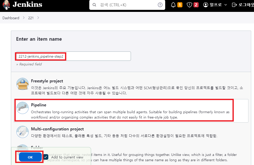
Task: Select Multi-configuration project tools icon
Action: pos(23,132)
